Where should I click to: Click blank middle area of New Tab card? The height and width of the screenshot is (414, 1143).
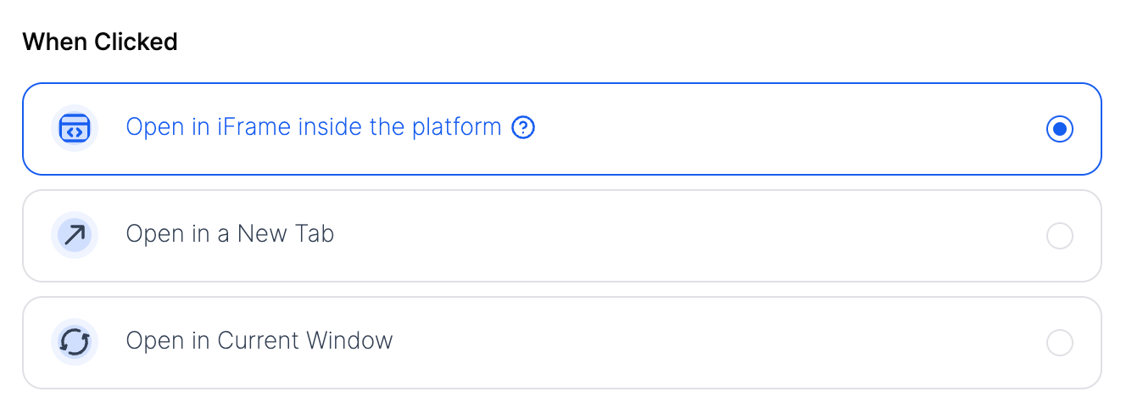coord(678,236)
